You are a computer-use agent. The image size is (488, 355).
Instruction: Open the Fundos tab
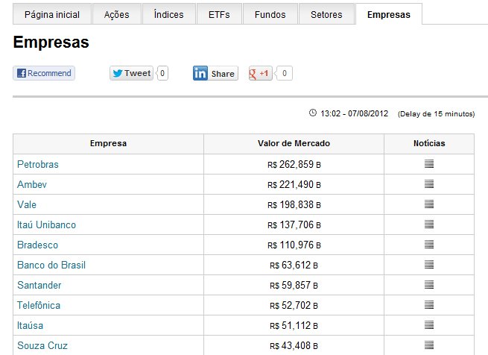(x=270, y=14)
